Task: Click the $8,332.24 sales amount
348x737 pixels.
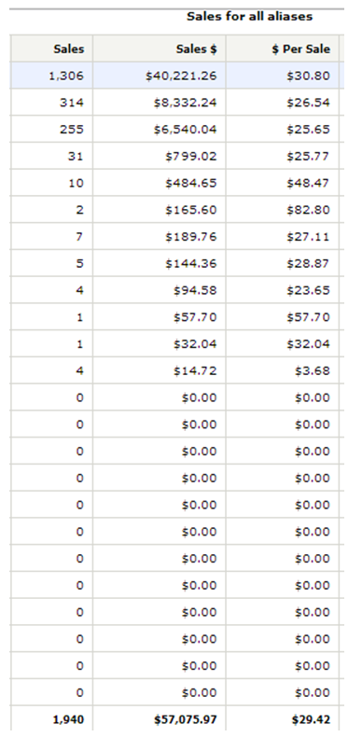Action: (x=186, y=103)
